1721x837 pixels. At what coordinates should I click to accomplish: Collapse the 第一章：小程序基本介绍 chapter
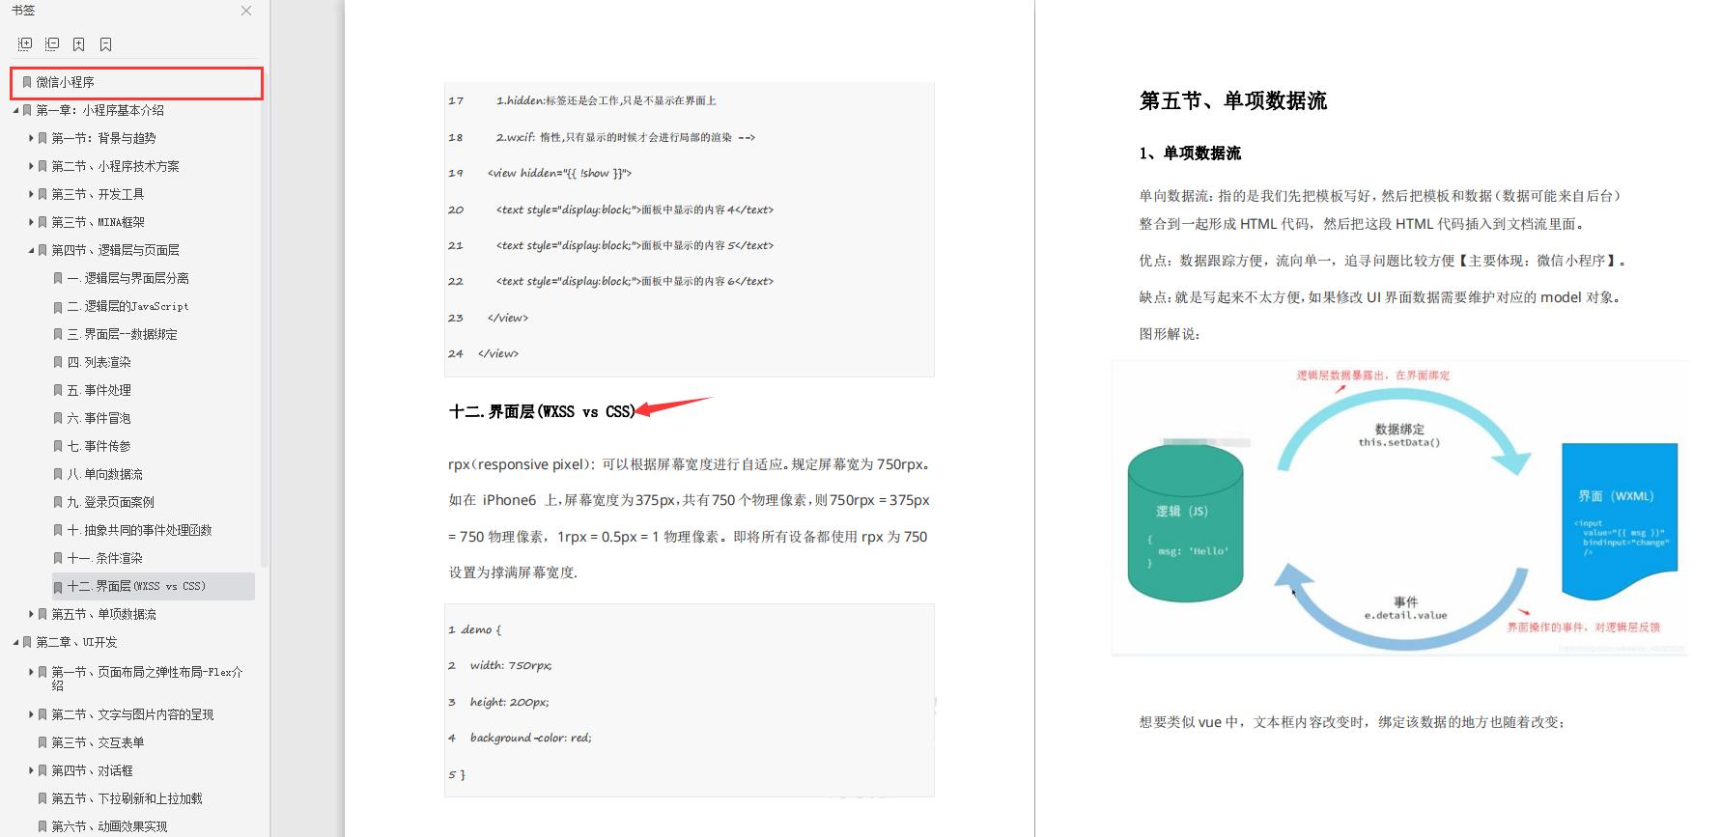coord(16,111)
